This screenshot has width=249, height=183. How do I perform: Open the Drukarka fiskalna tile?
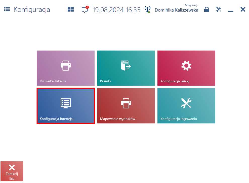(x=66, y=68)
